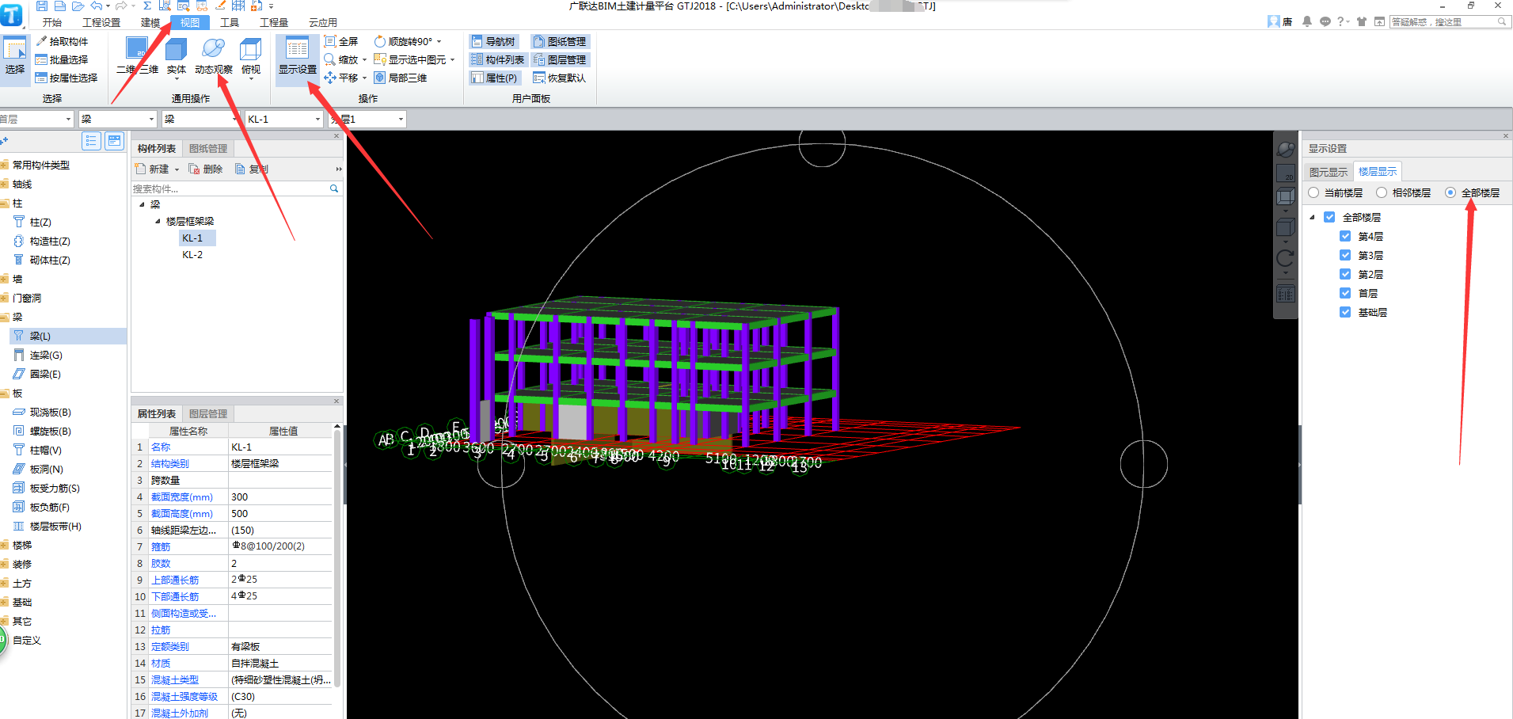Collapse the 全部楼层 tree node

(1312, 217)
